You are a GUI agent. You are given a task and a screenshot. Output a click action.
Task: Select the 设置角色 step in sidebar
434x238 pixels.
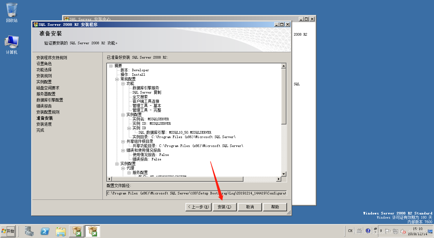pyautogui.click(x=44, y=64)
